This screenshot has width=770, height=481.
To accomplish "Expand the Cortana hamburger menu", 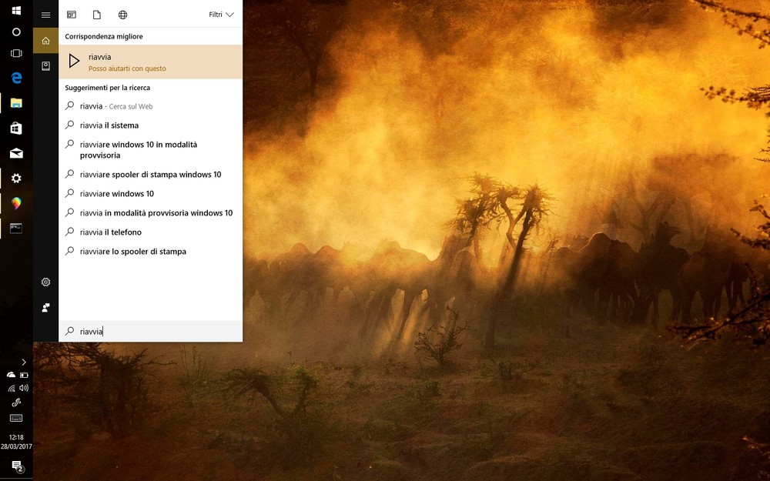I will 45,15.
